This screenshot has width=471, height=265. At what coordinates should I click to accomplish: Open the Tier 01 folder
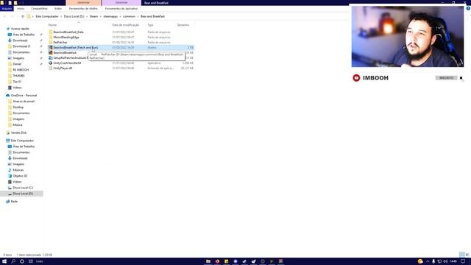(17, 82)
